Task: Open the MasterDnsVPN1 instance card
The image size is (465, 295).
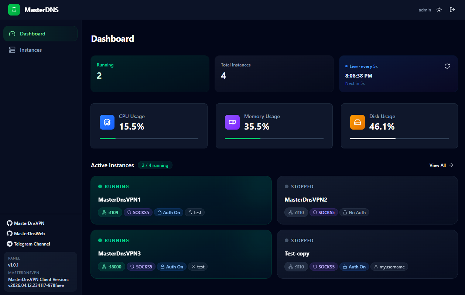Action: (x=181, y=200)
